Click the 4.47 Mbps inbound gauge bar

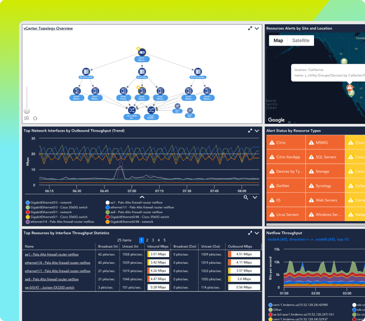[x=158, y=279]
